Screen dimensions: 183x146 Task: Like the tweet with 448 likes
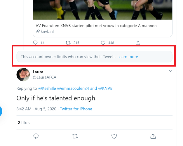click(103, 43)
